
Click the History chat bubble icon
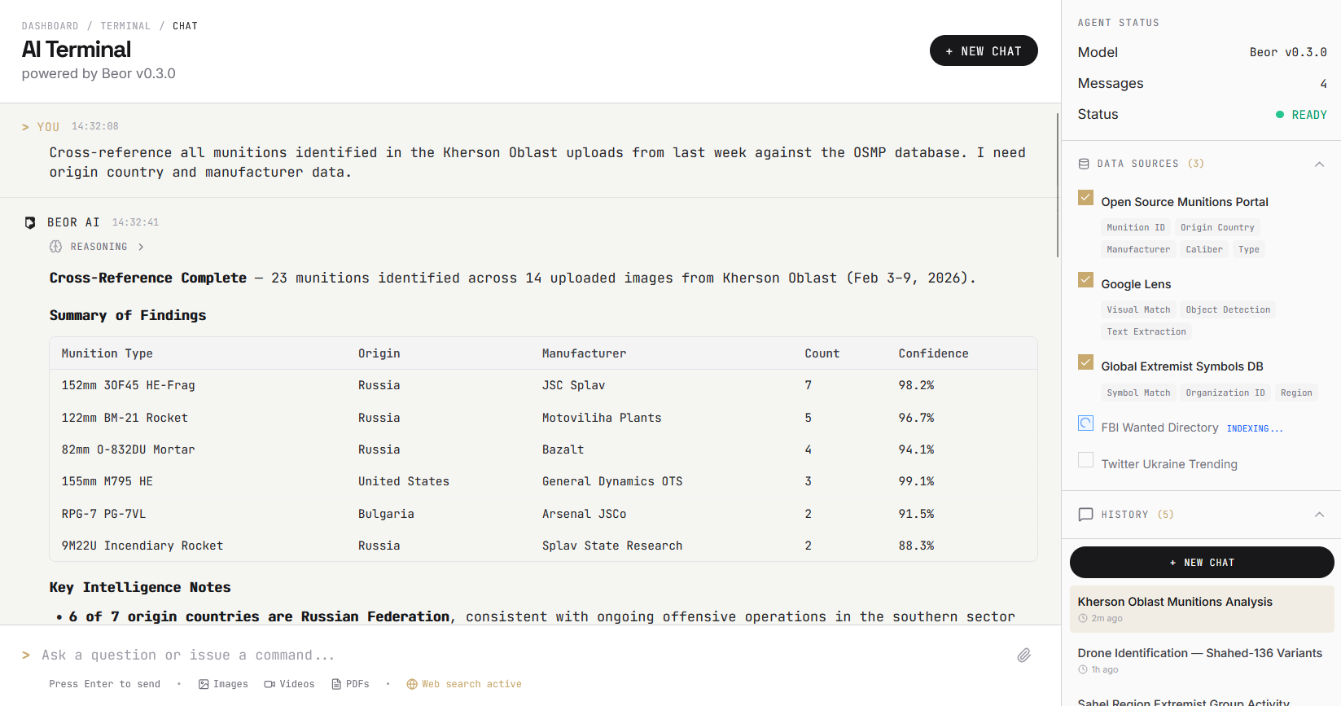(1085, 515)
